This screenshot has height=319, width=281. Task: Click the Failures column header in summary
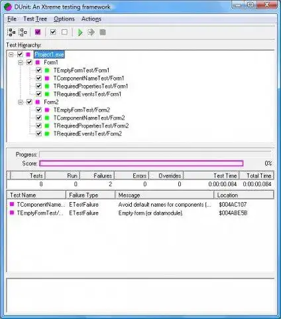pyautogui.click(x=97, y=175)
